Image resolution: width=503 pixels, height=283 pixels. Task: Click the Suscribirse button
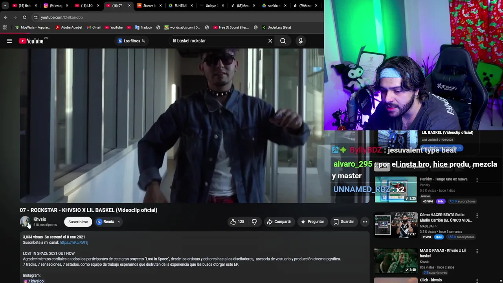pos(78,222)
